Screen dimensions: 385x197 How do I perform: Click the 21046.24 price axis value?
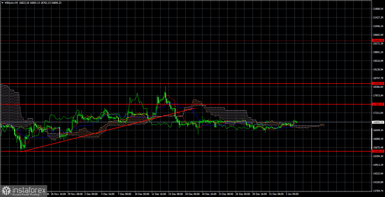tap(378, 26)
